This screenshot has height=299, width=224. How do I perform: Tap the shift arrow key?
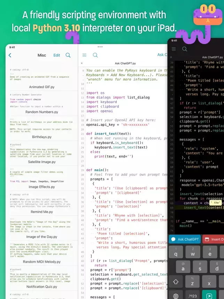pyautogui.click(x=176, y=282)
